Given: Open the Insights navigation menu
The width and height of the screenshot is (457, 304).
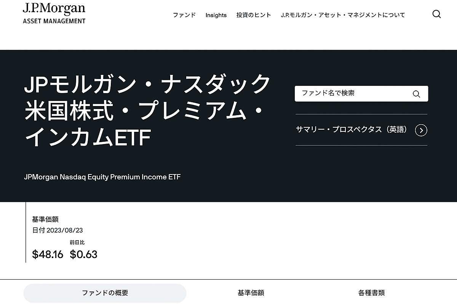Looking at the screenshot, I should point(216,15).
